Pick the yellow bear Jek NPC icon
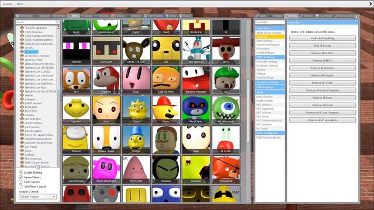This screenshot has height=210, width=374. click(166, 50)
